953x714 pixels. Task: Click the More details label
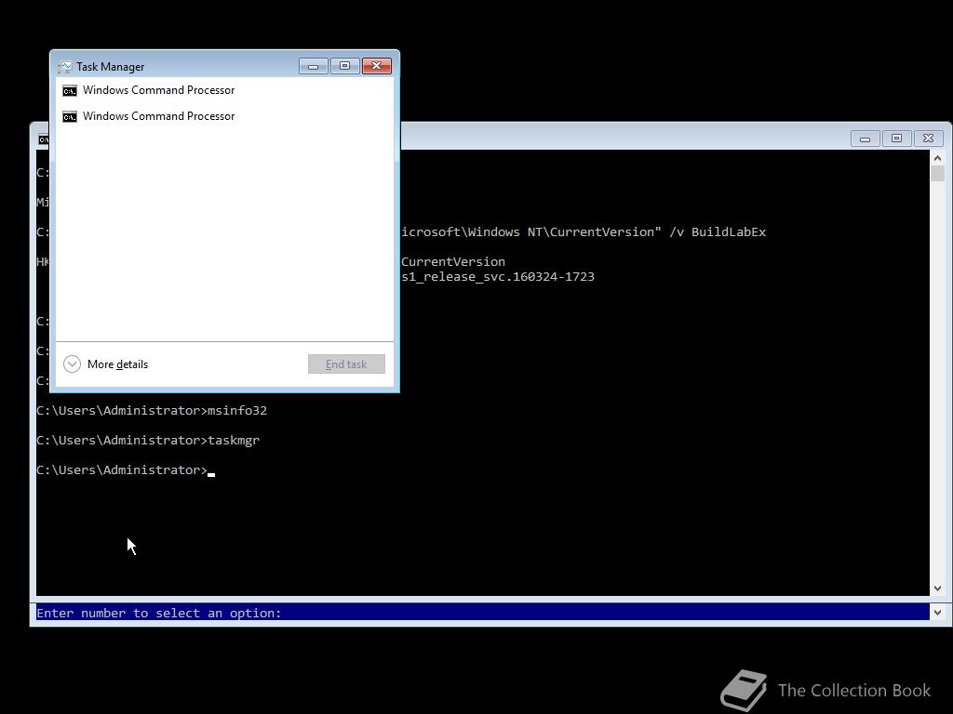(x=117, y=364)
